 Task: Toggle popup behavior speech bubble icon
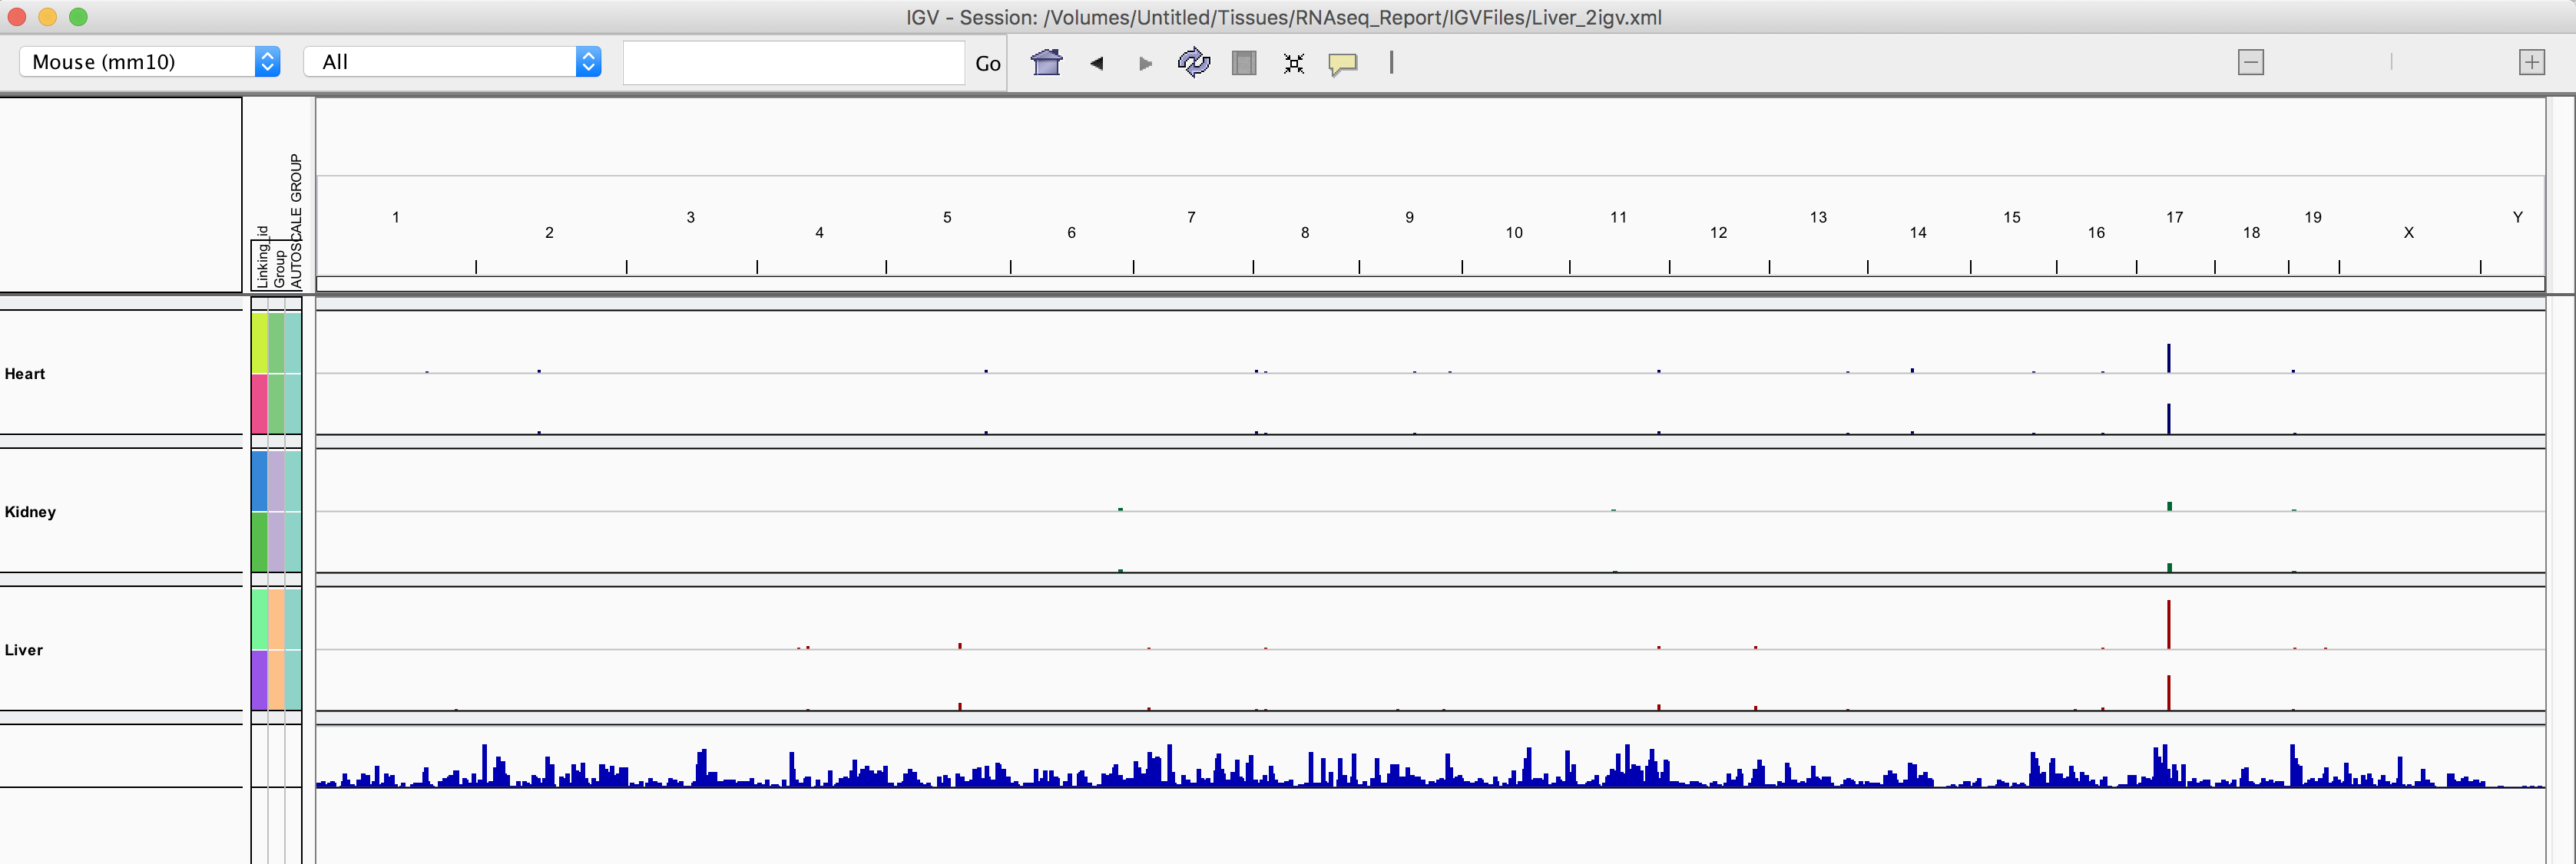pyautogui.click(x=1342, y=64)
